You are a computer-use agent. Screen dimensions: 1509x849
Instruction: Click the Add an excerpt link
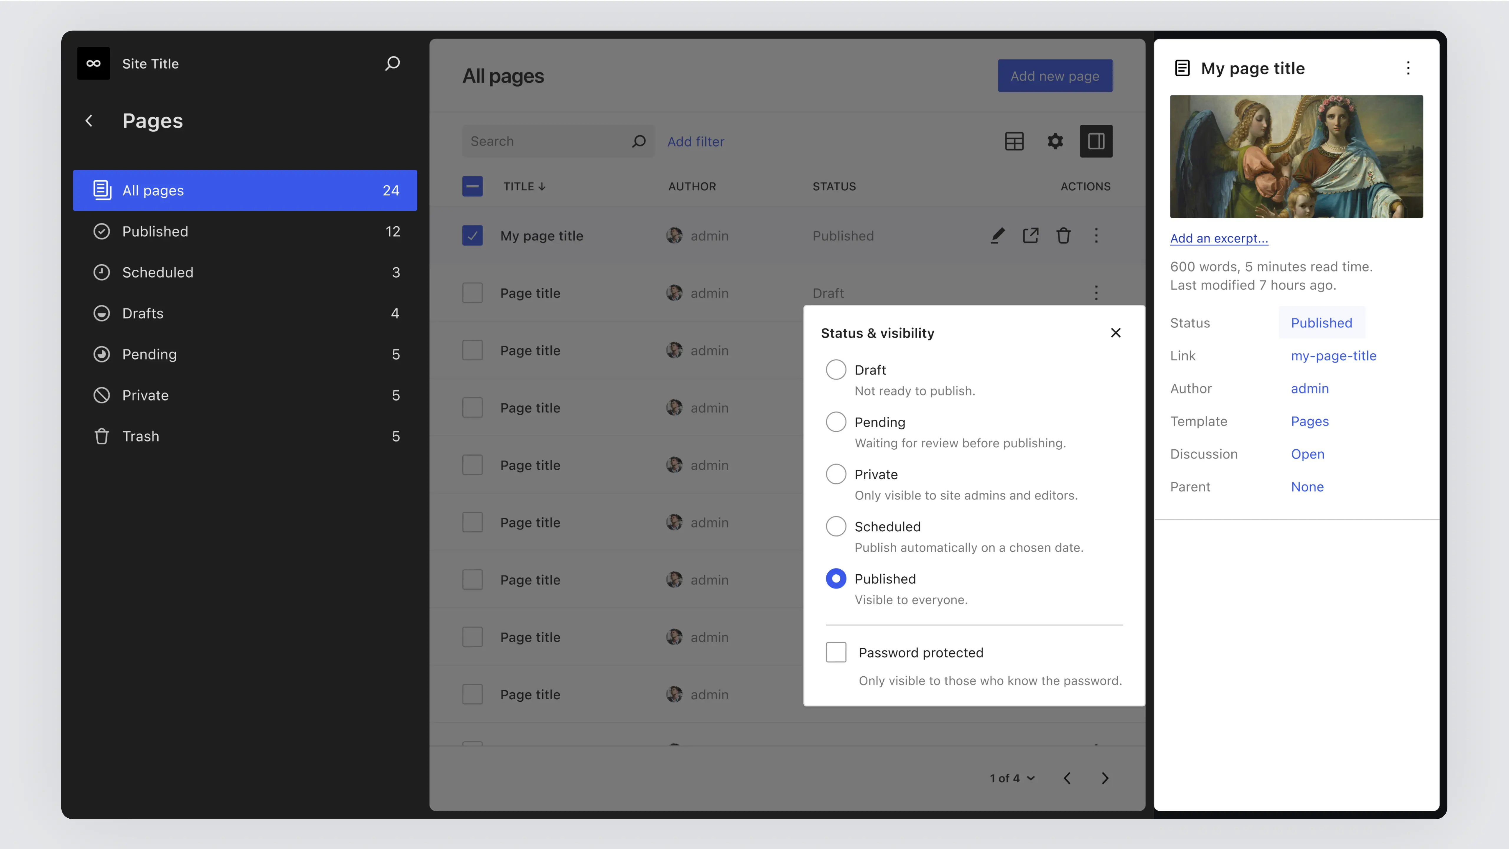[x=1219, y=238]
